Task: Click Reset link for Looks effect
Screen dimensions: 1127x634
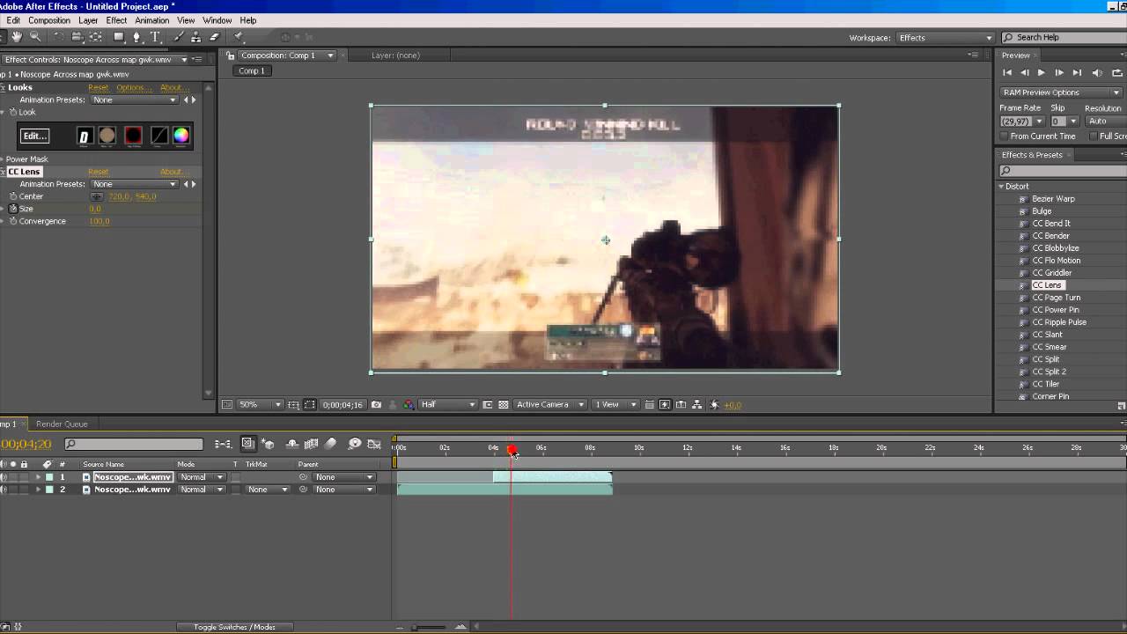Action: point(98,87)
